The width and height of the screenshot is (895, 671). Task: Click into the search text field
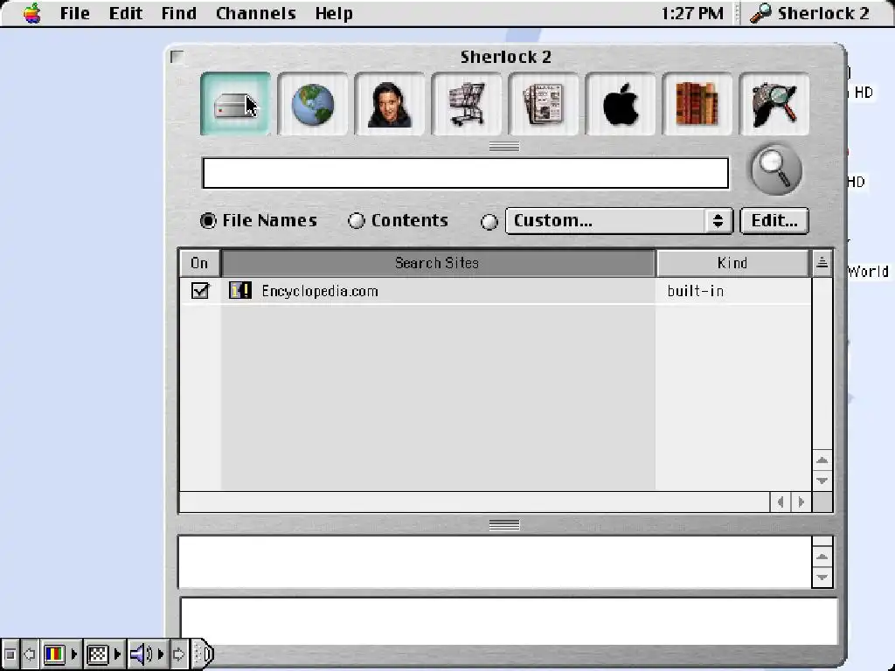[466, 173]
